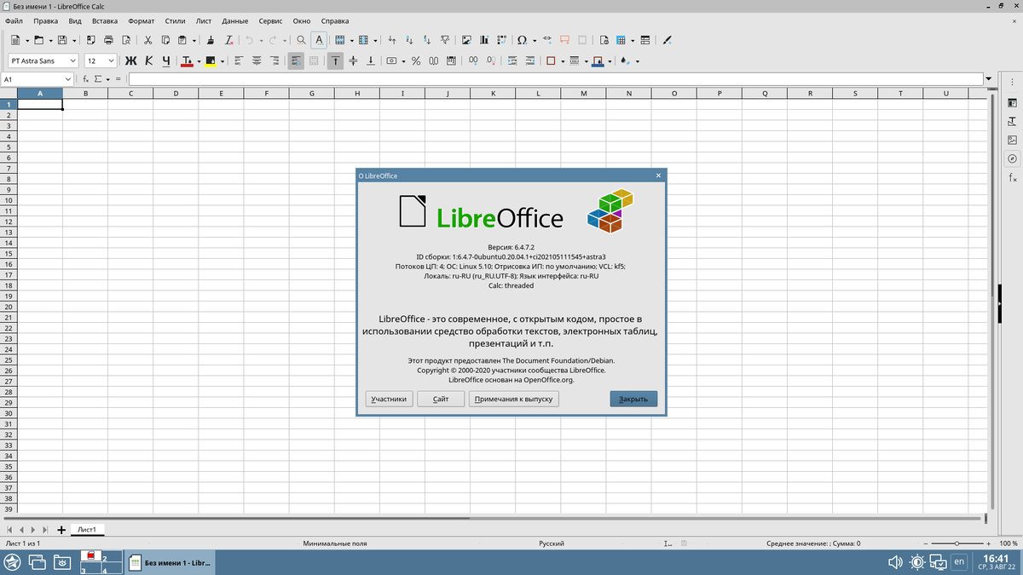Screen dimensions: 1023x575
Task: Toggle Split Window icon
Action: (645, 40)
